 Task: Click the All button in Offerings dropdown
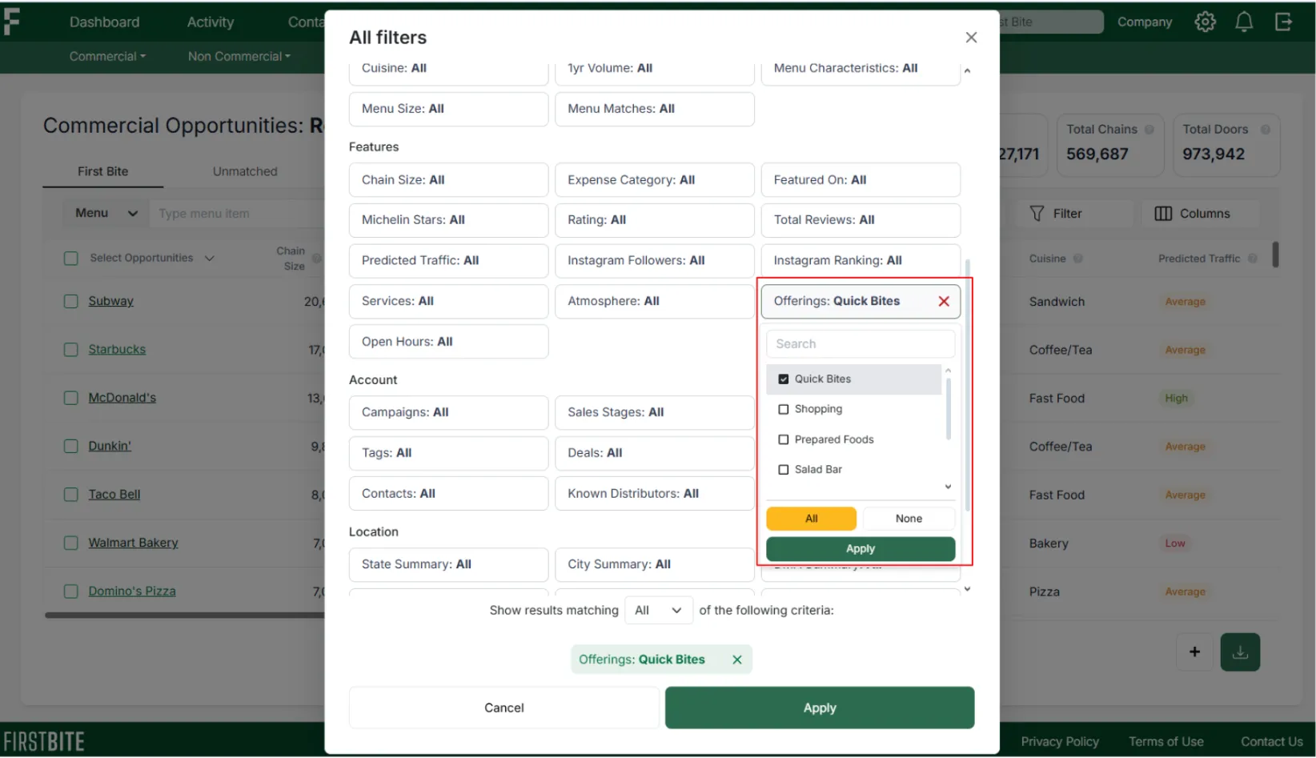click(x=811, y=519)
